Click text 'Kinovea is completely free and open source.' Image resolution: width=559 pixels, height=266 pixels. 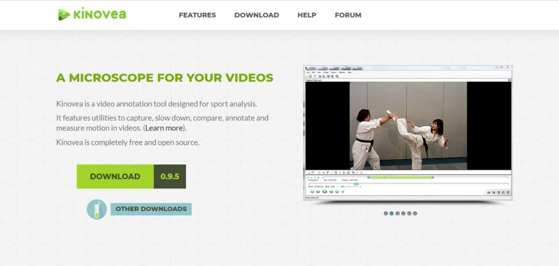128,143
